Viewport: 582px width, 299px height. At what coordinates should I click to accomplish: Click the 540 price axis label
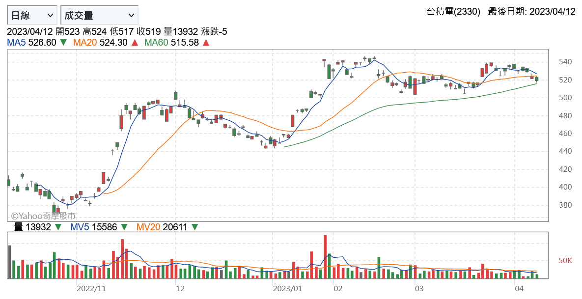(565, 62)
